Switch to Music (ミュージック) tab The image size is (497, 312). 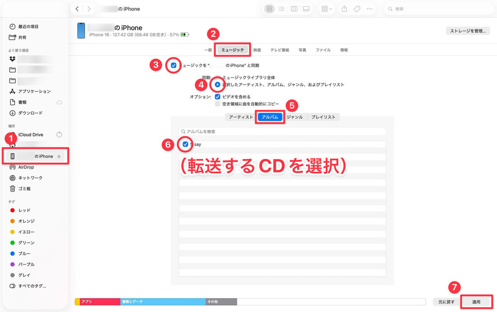[x=232, y=50]
